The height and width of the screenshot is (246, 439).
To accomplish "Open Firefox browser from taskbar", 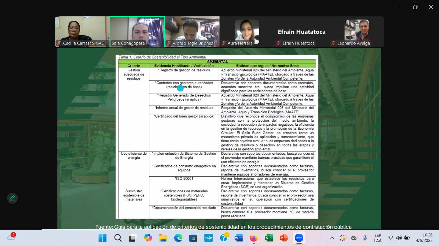I will point(254,238).
